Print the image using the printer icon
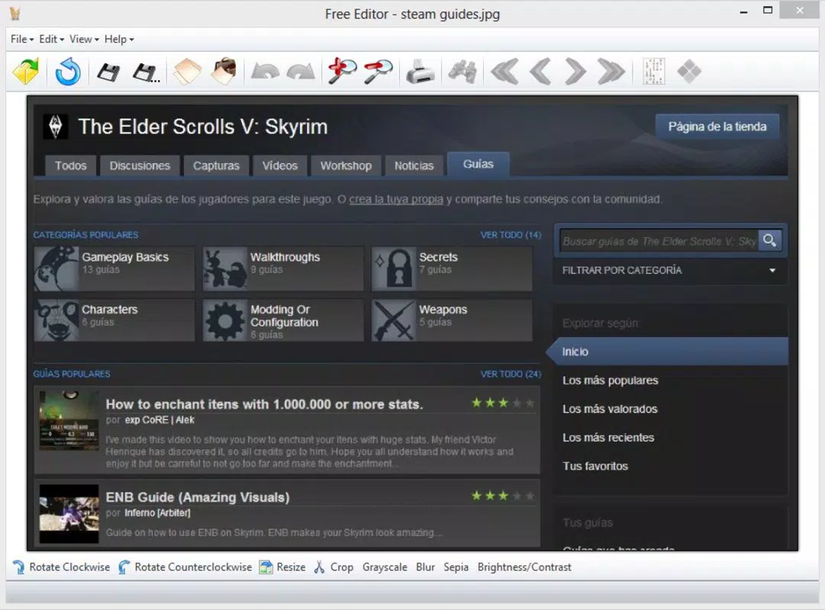 tap(421, 72)
